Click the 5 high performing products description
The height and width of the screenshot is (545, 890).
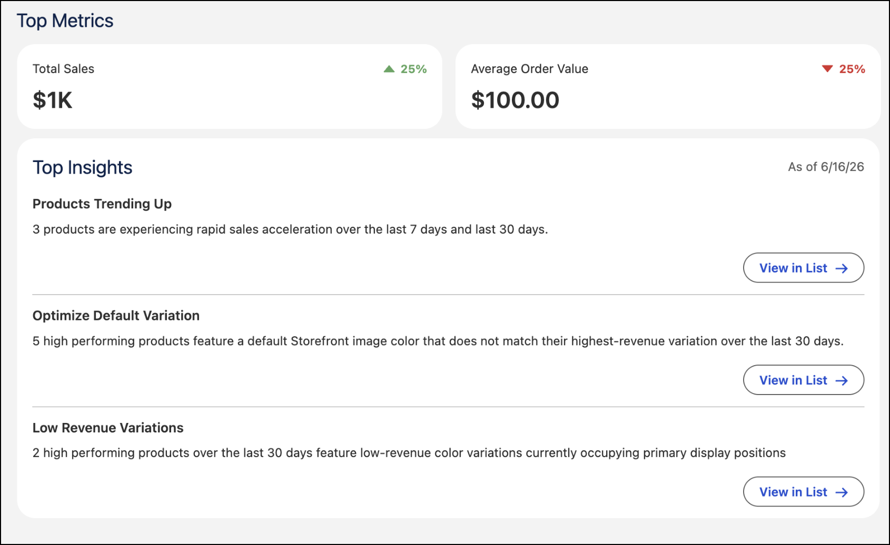[438, 341]
